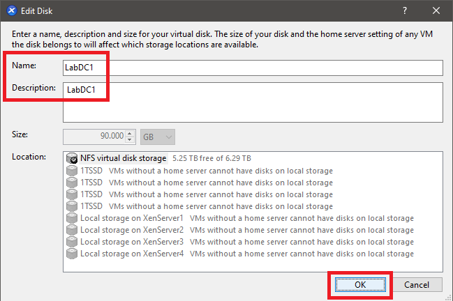Click the NFS virtual disk storage icon

point(71,159)
